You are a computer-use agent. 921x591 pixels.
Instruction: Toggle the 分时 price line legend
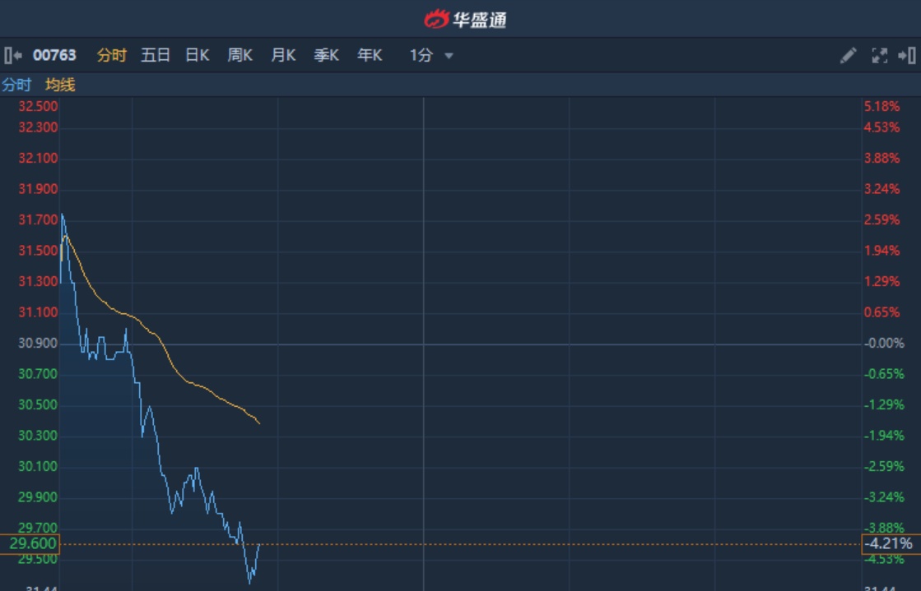pos(16,85)
